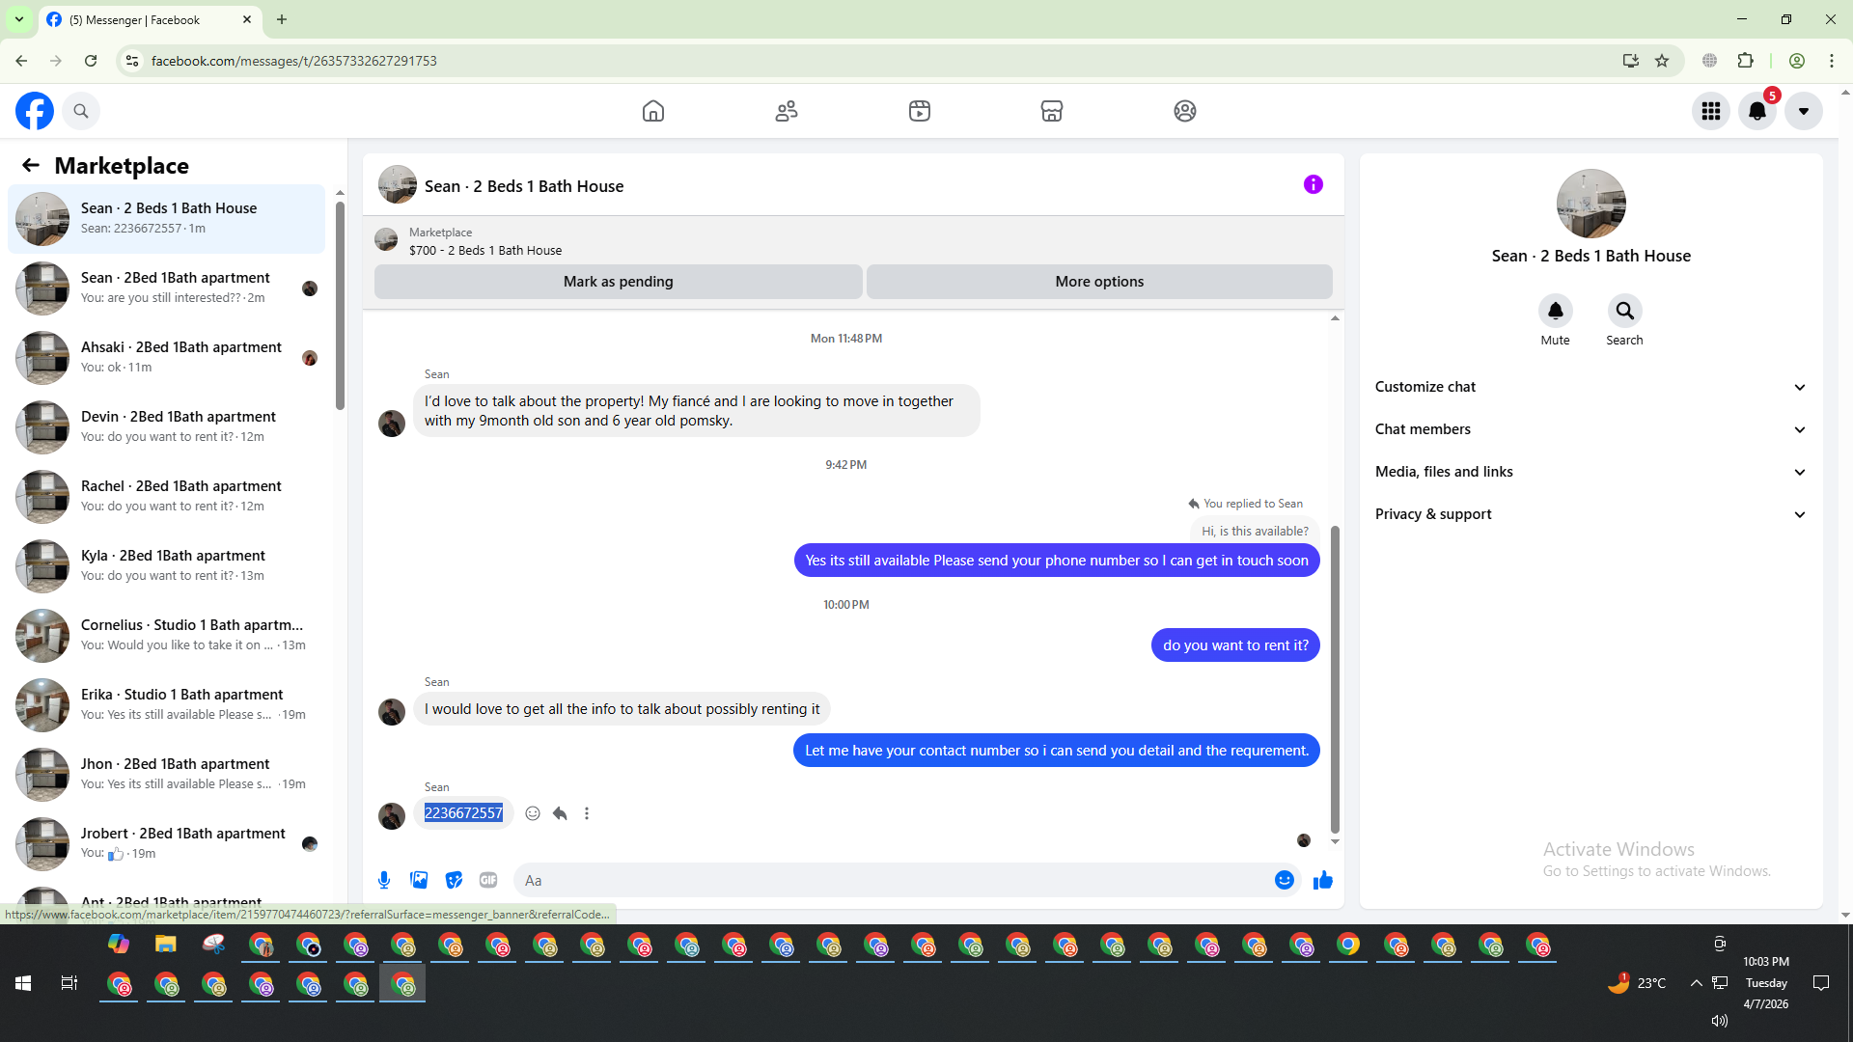Expand the Customize chat section
1853x1042 pixels.
[1591, 387]
